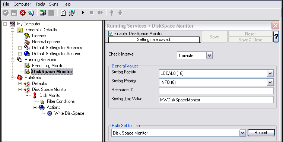Click the greyed monitor toolbar icon
The width and height of the screenshot is (283, 142).
pyautogui.click(x=51, y=13)
